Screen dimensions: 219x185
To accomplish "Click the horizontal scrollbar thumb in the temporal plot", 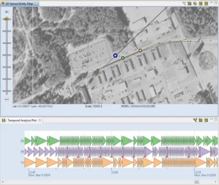I will pyautogui.click(x=196, y=182).
